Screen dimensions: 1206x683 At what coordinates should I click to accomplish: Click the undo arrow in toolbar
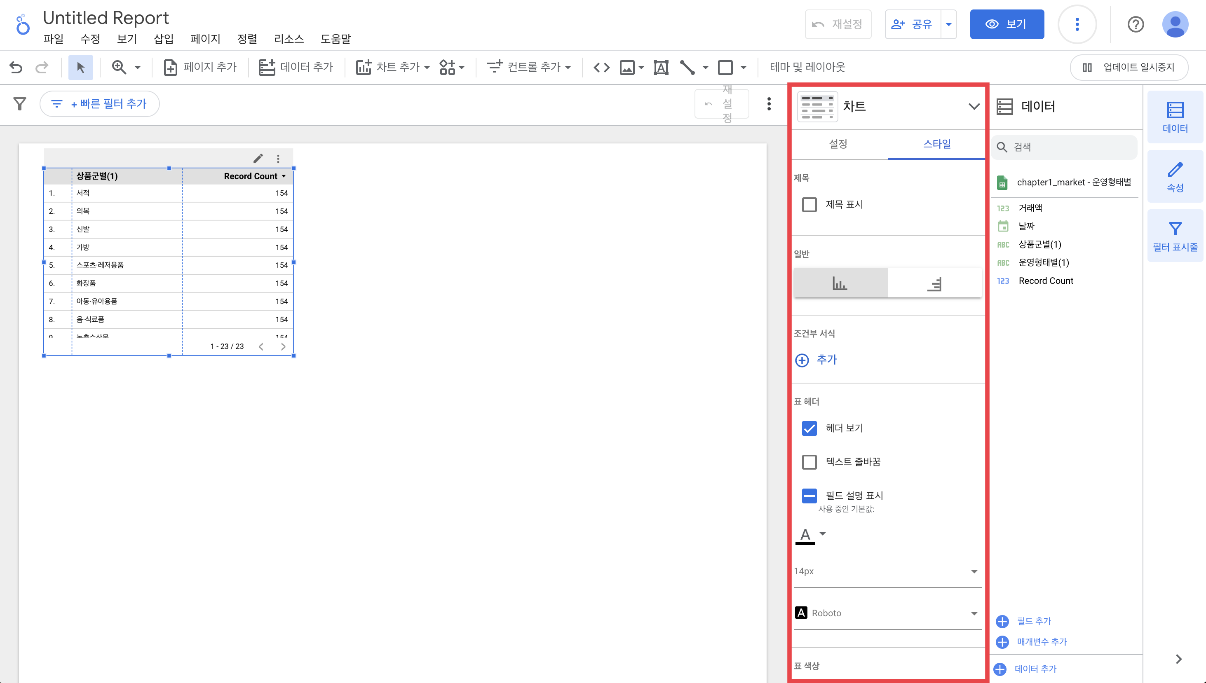click(16, 68)
